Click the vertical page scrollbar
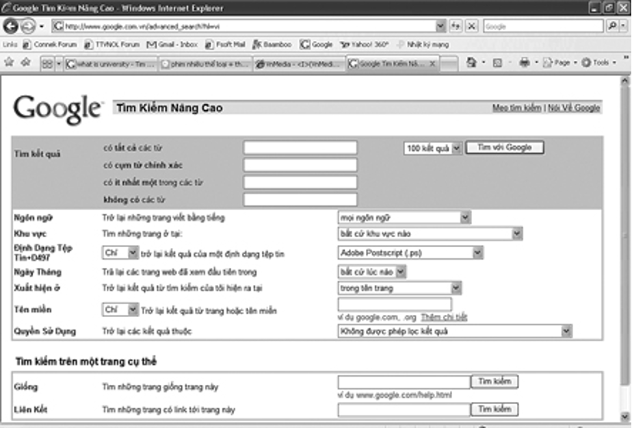This screenshot has width=632, height=428. tap(625, 240)
